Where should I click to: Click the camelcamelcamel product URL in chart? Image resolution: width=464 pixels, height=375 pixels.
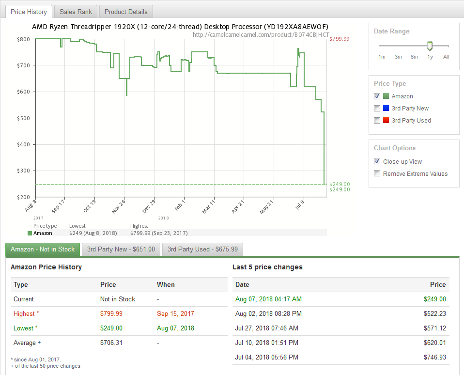(x=261, y=35)
